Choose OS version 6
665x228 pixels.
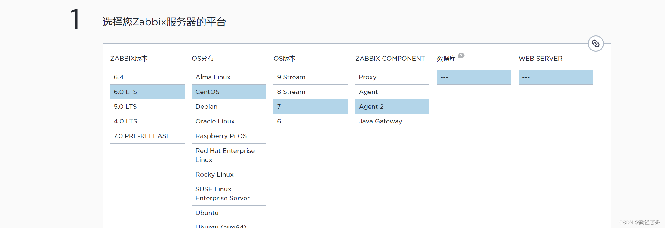click(311, 121)
